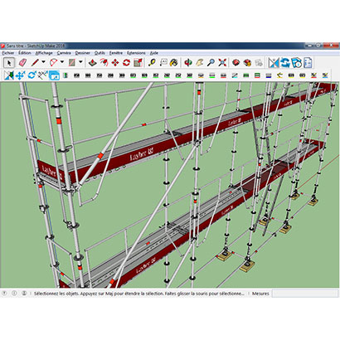Select the Paint Bucket tool
This screenshot has width=340, height=340.
click(x=174, y=63)
